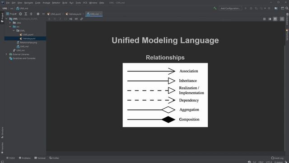Open the UTF-8 encoding selector

coord(269,162)
